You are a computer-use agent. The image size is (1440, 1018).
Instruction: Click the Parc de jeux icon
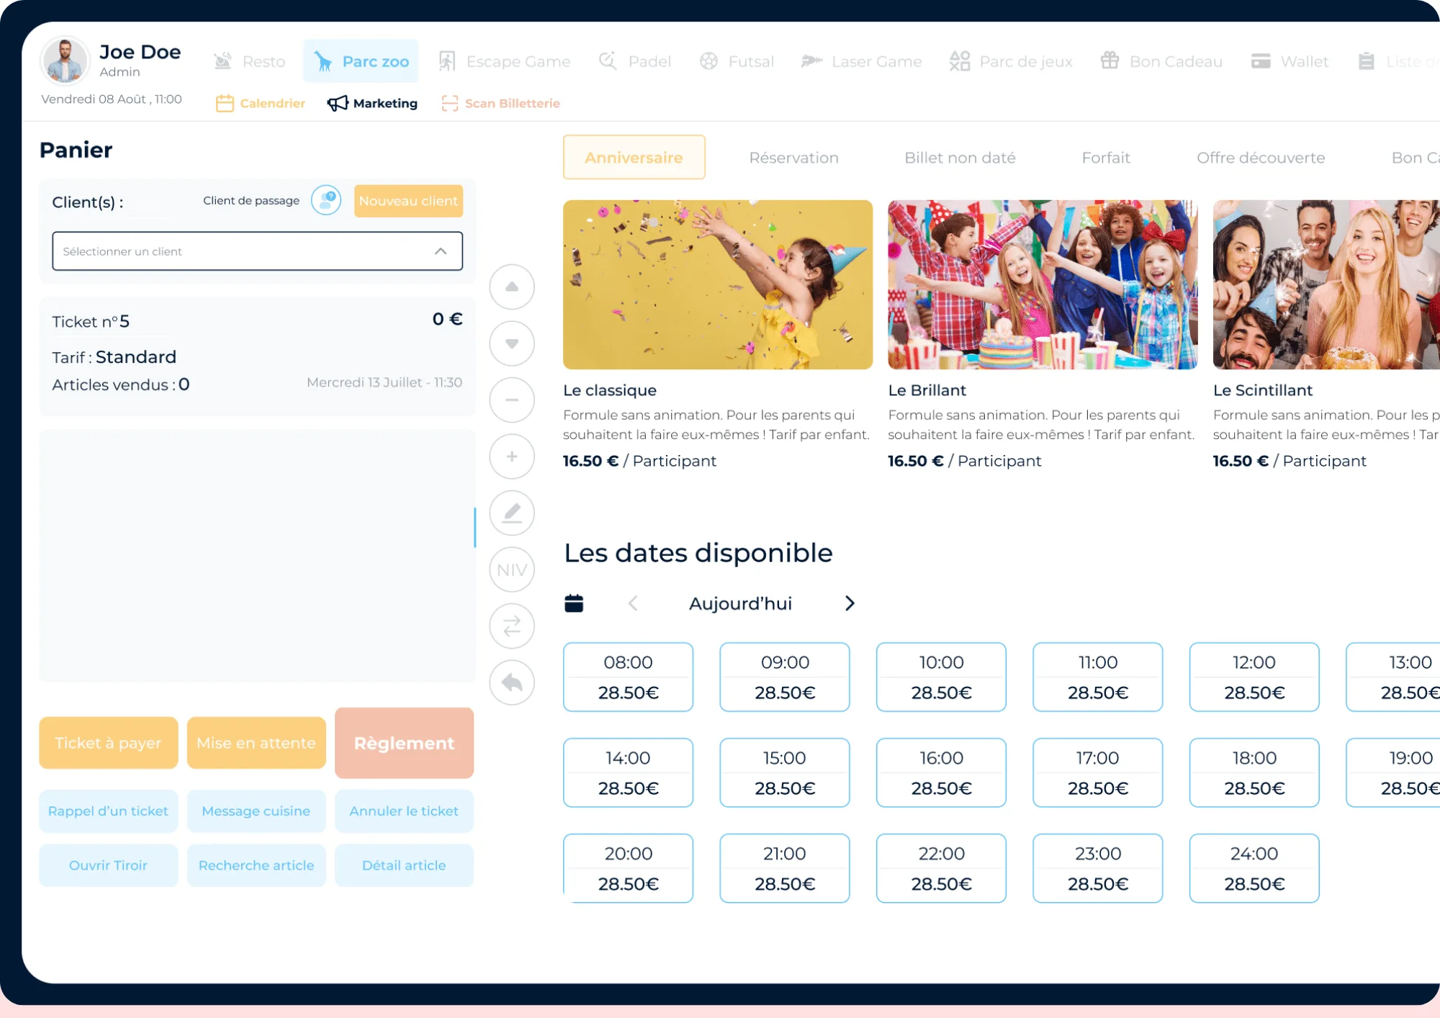tap(960, 61)
